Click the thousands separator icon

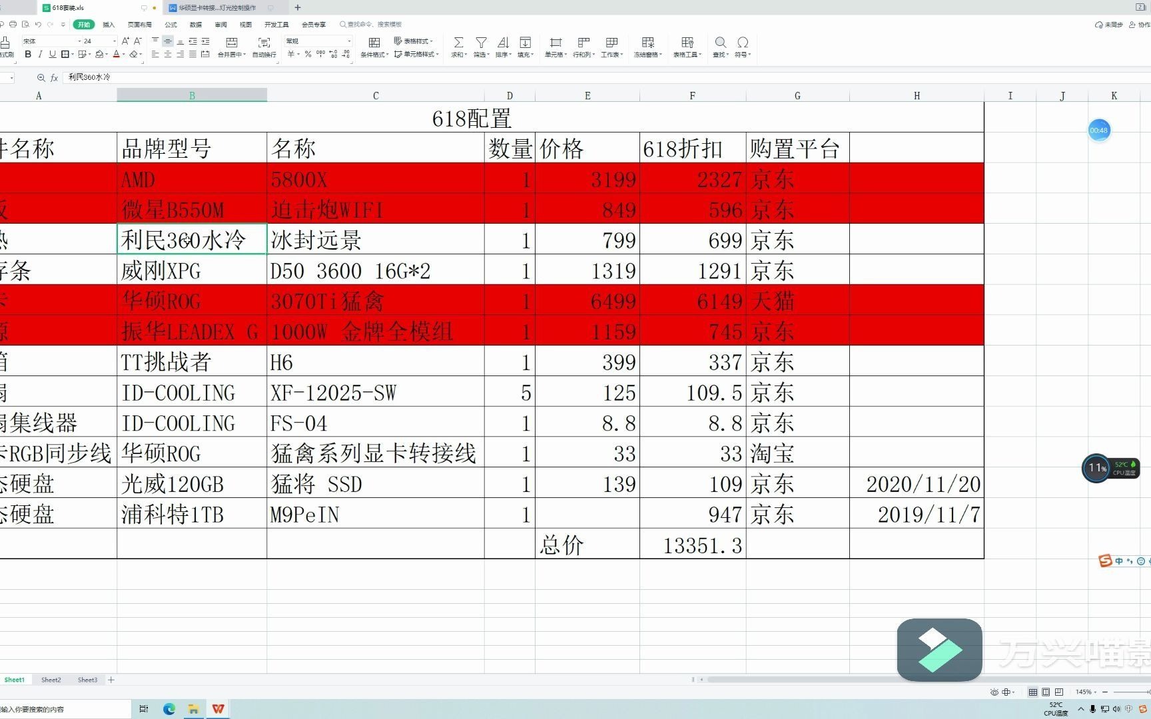coord(321,54)
